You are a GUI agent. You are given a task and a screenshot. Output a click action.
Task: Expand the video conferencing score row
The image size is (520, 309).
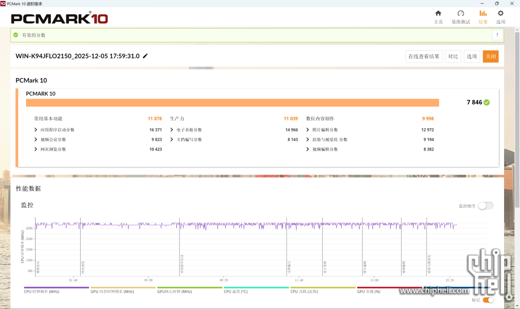(x=36, y=139)
